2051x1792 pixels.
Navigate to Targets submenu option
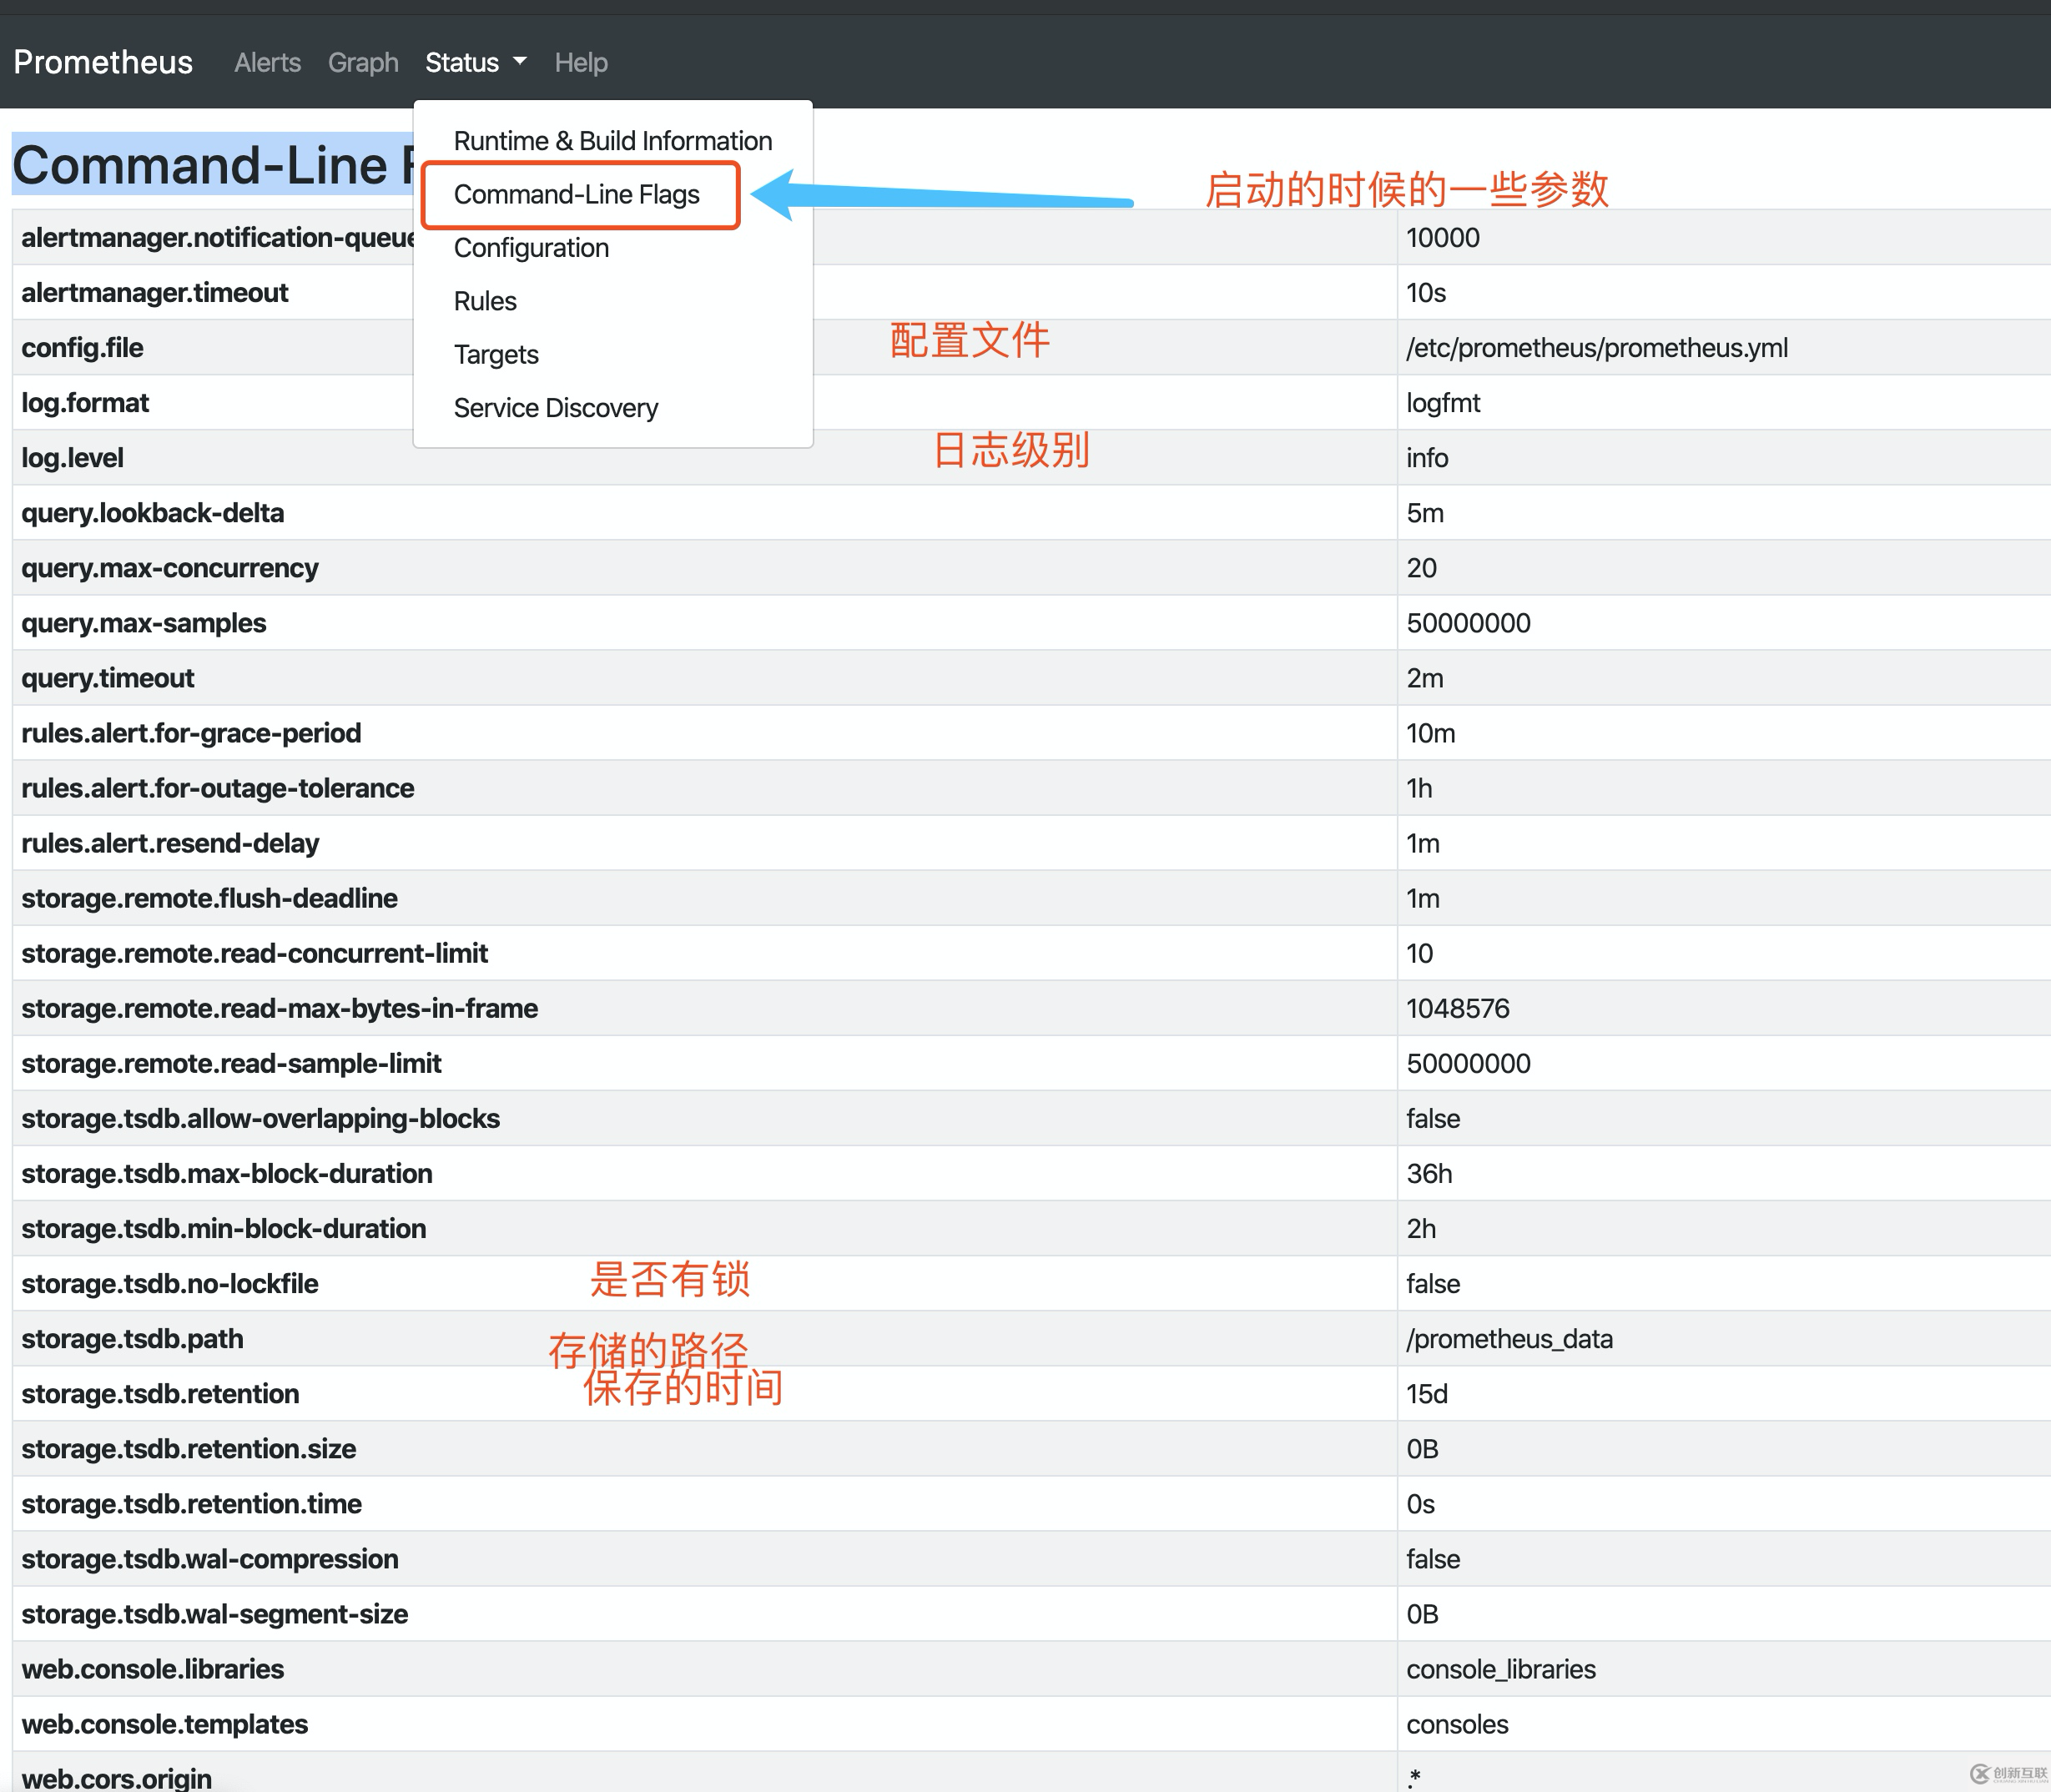(x=494, y=354)
